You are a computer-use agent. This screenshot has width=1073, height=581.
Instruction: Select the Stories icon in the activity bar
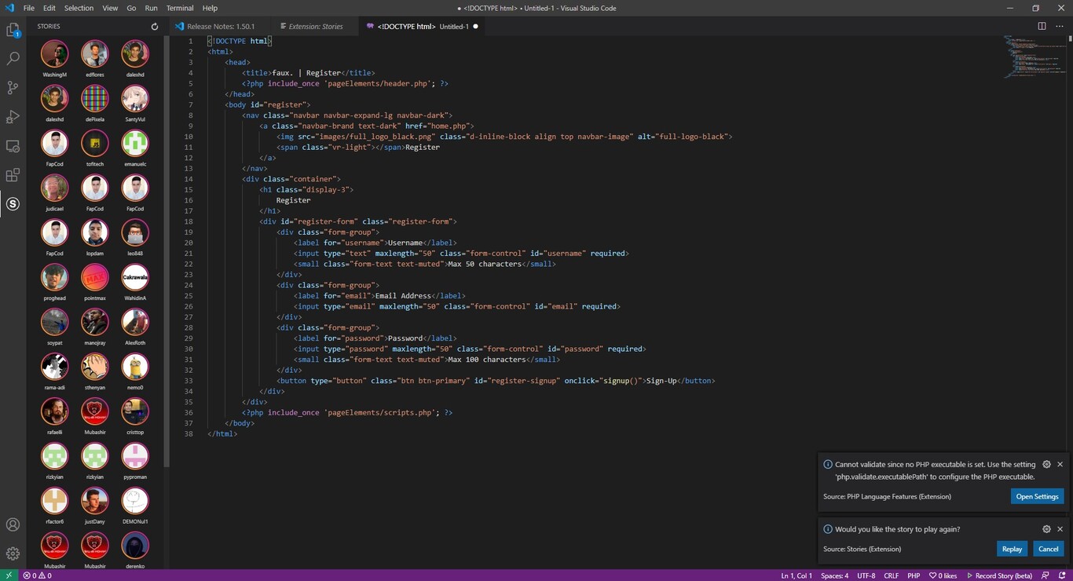pos(12,204)
